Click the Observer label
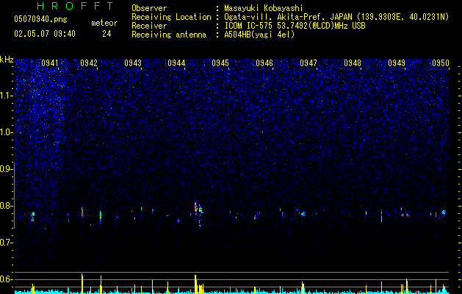Image resolution: width=462 pixels, height=294 pixels. (149, 8)
